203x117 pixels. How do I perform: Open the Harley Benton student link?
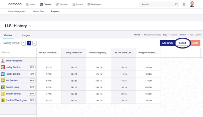pyautogui.click(x=13, y=67)
